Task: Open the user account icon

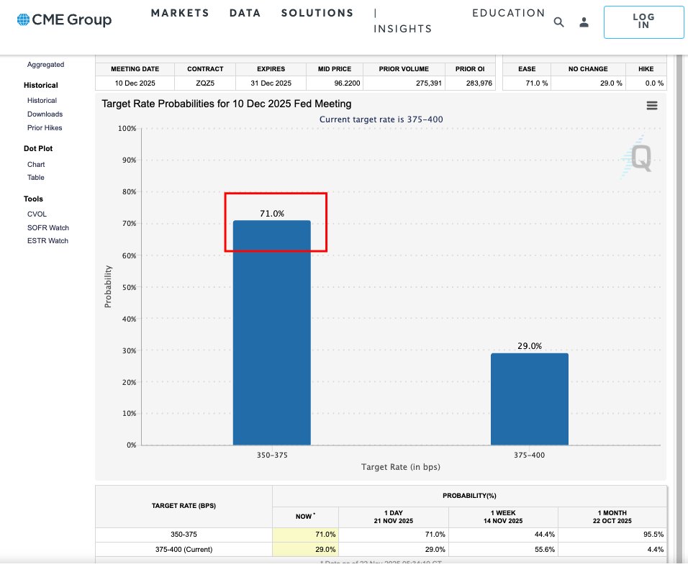Action: (584, 22)
